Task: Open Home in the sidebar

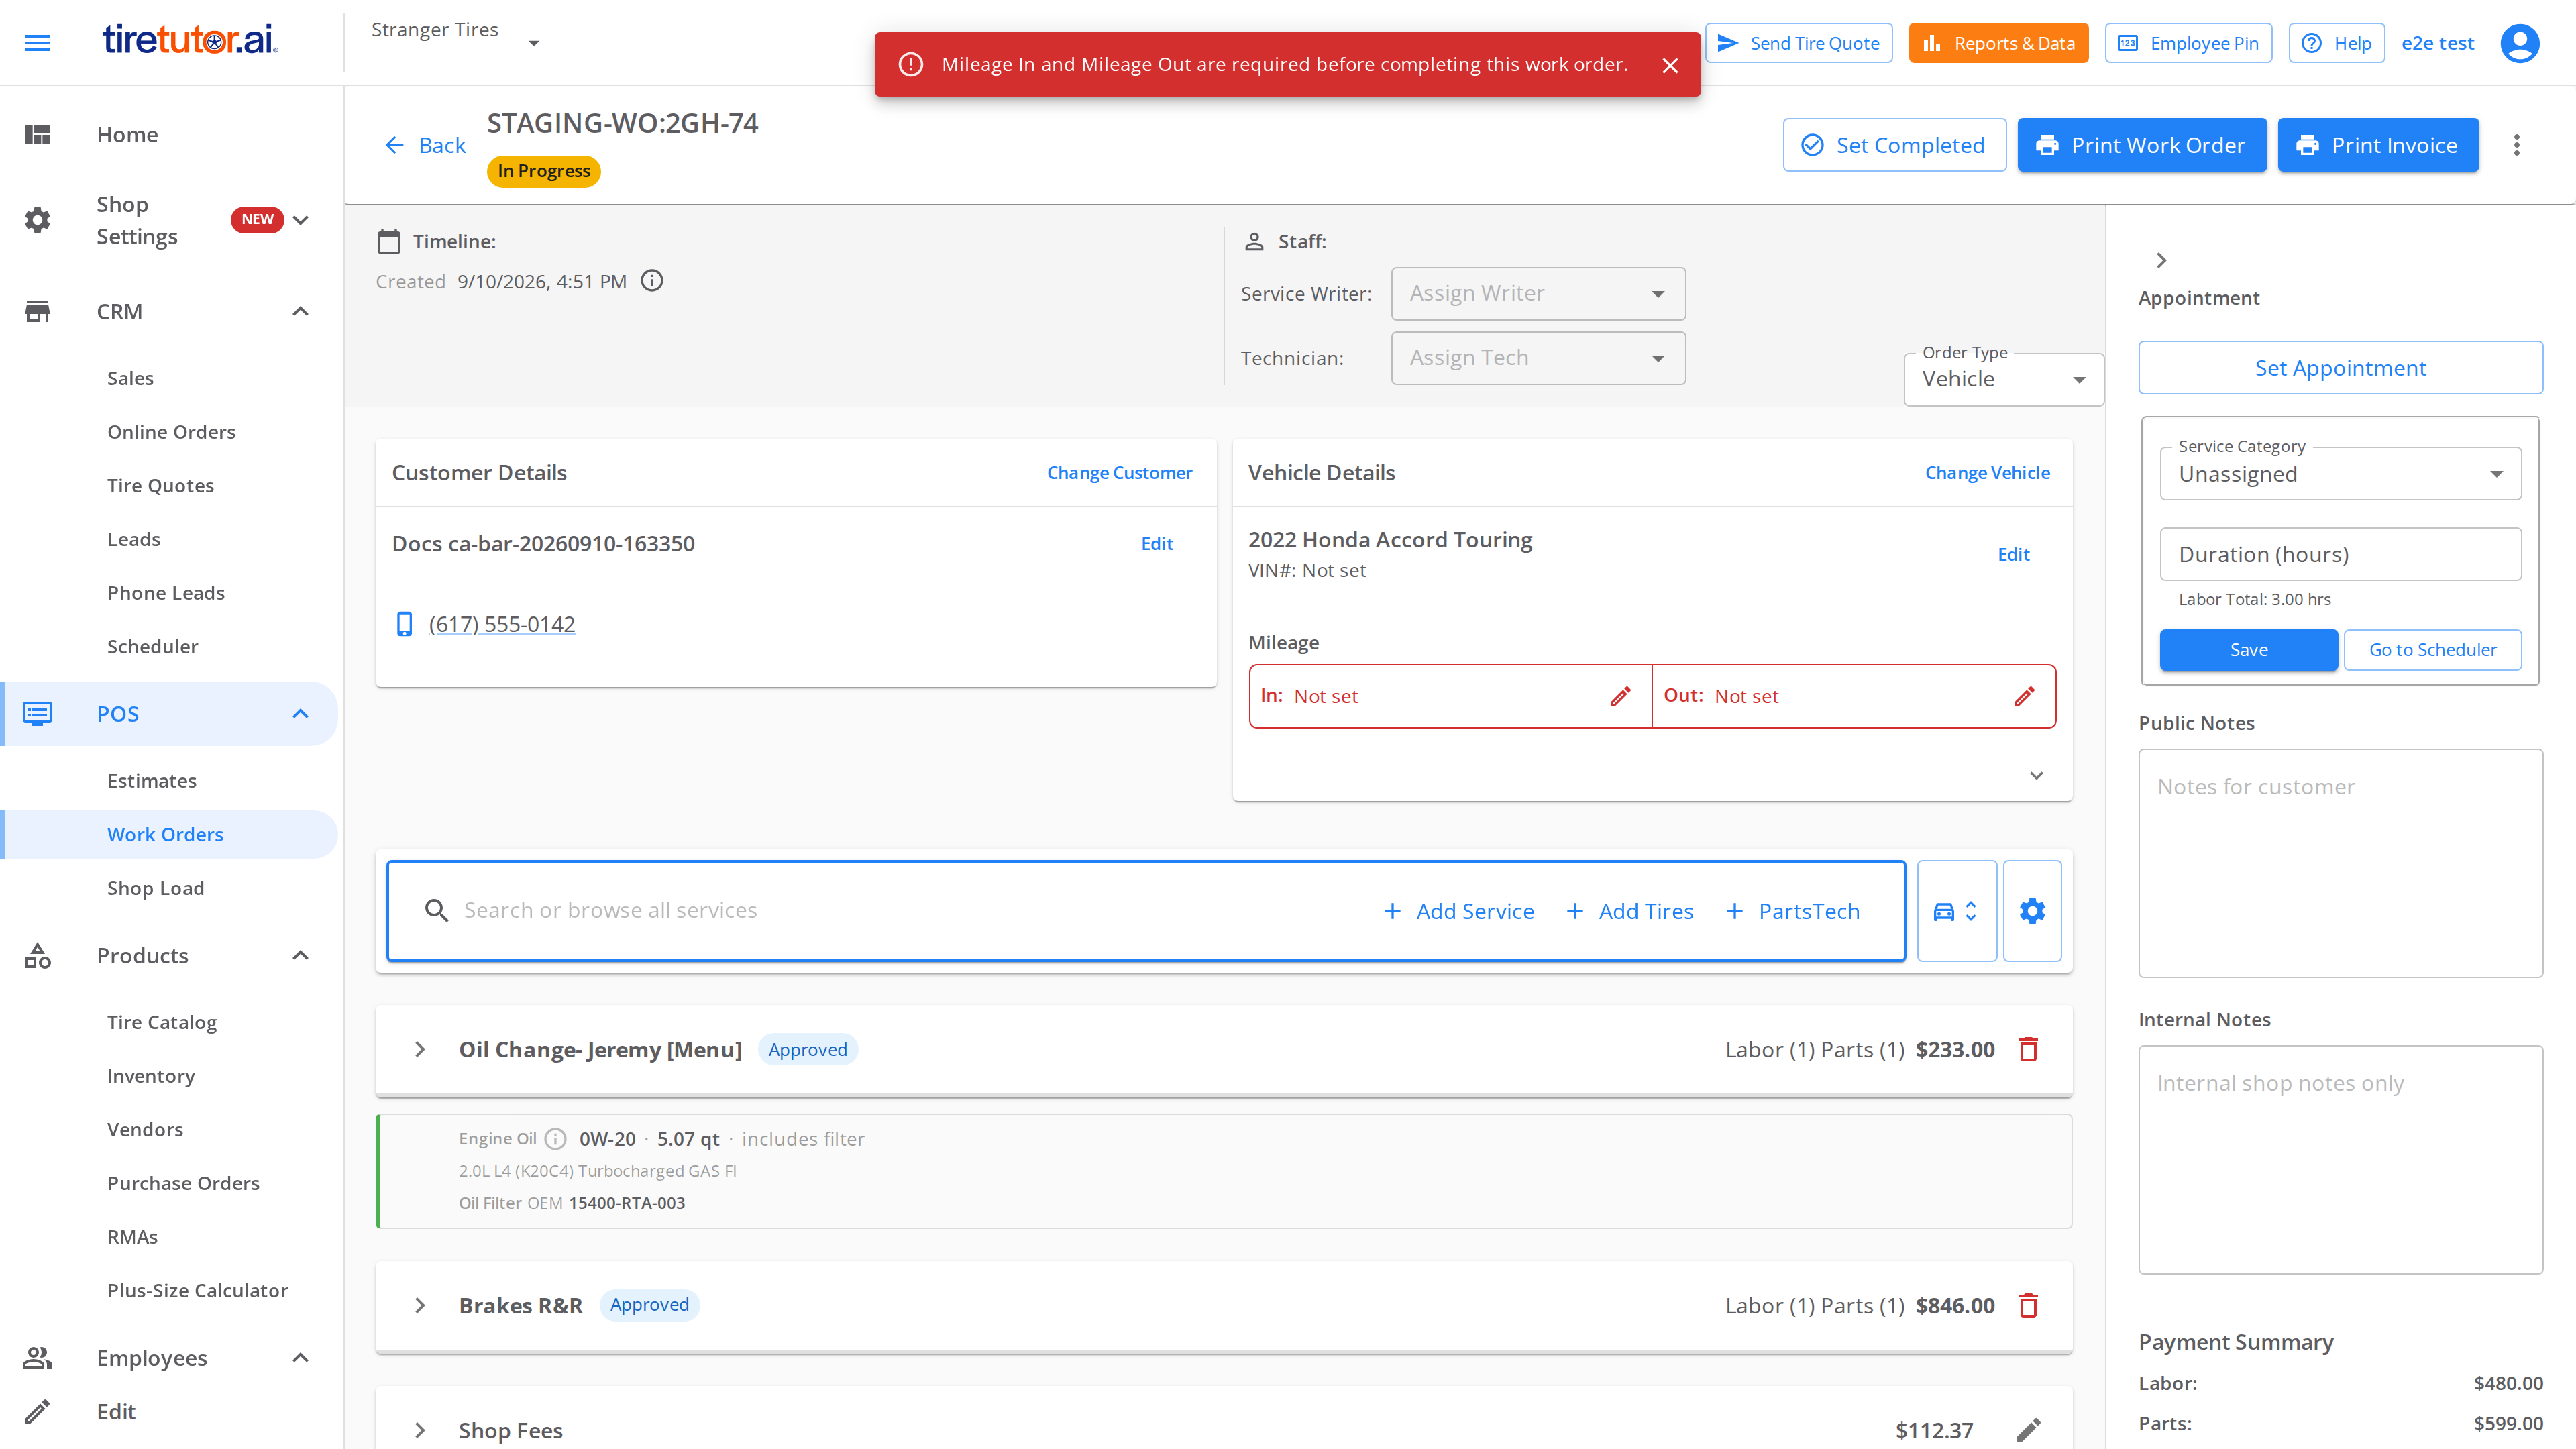Action: (127, 134)
